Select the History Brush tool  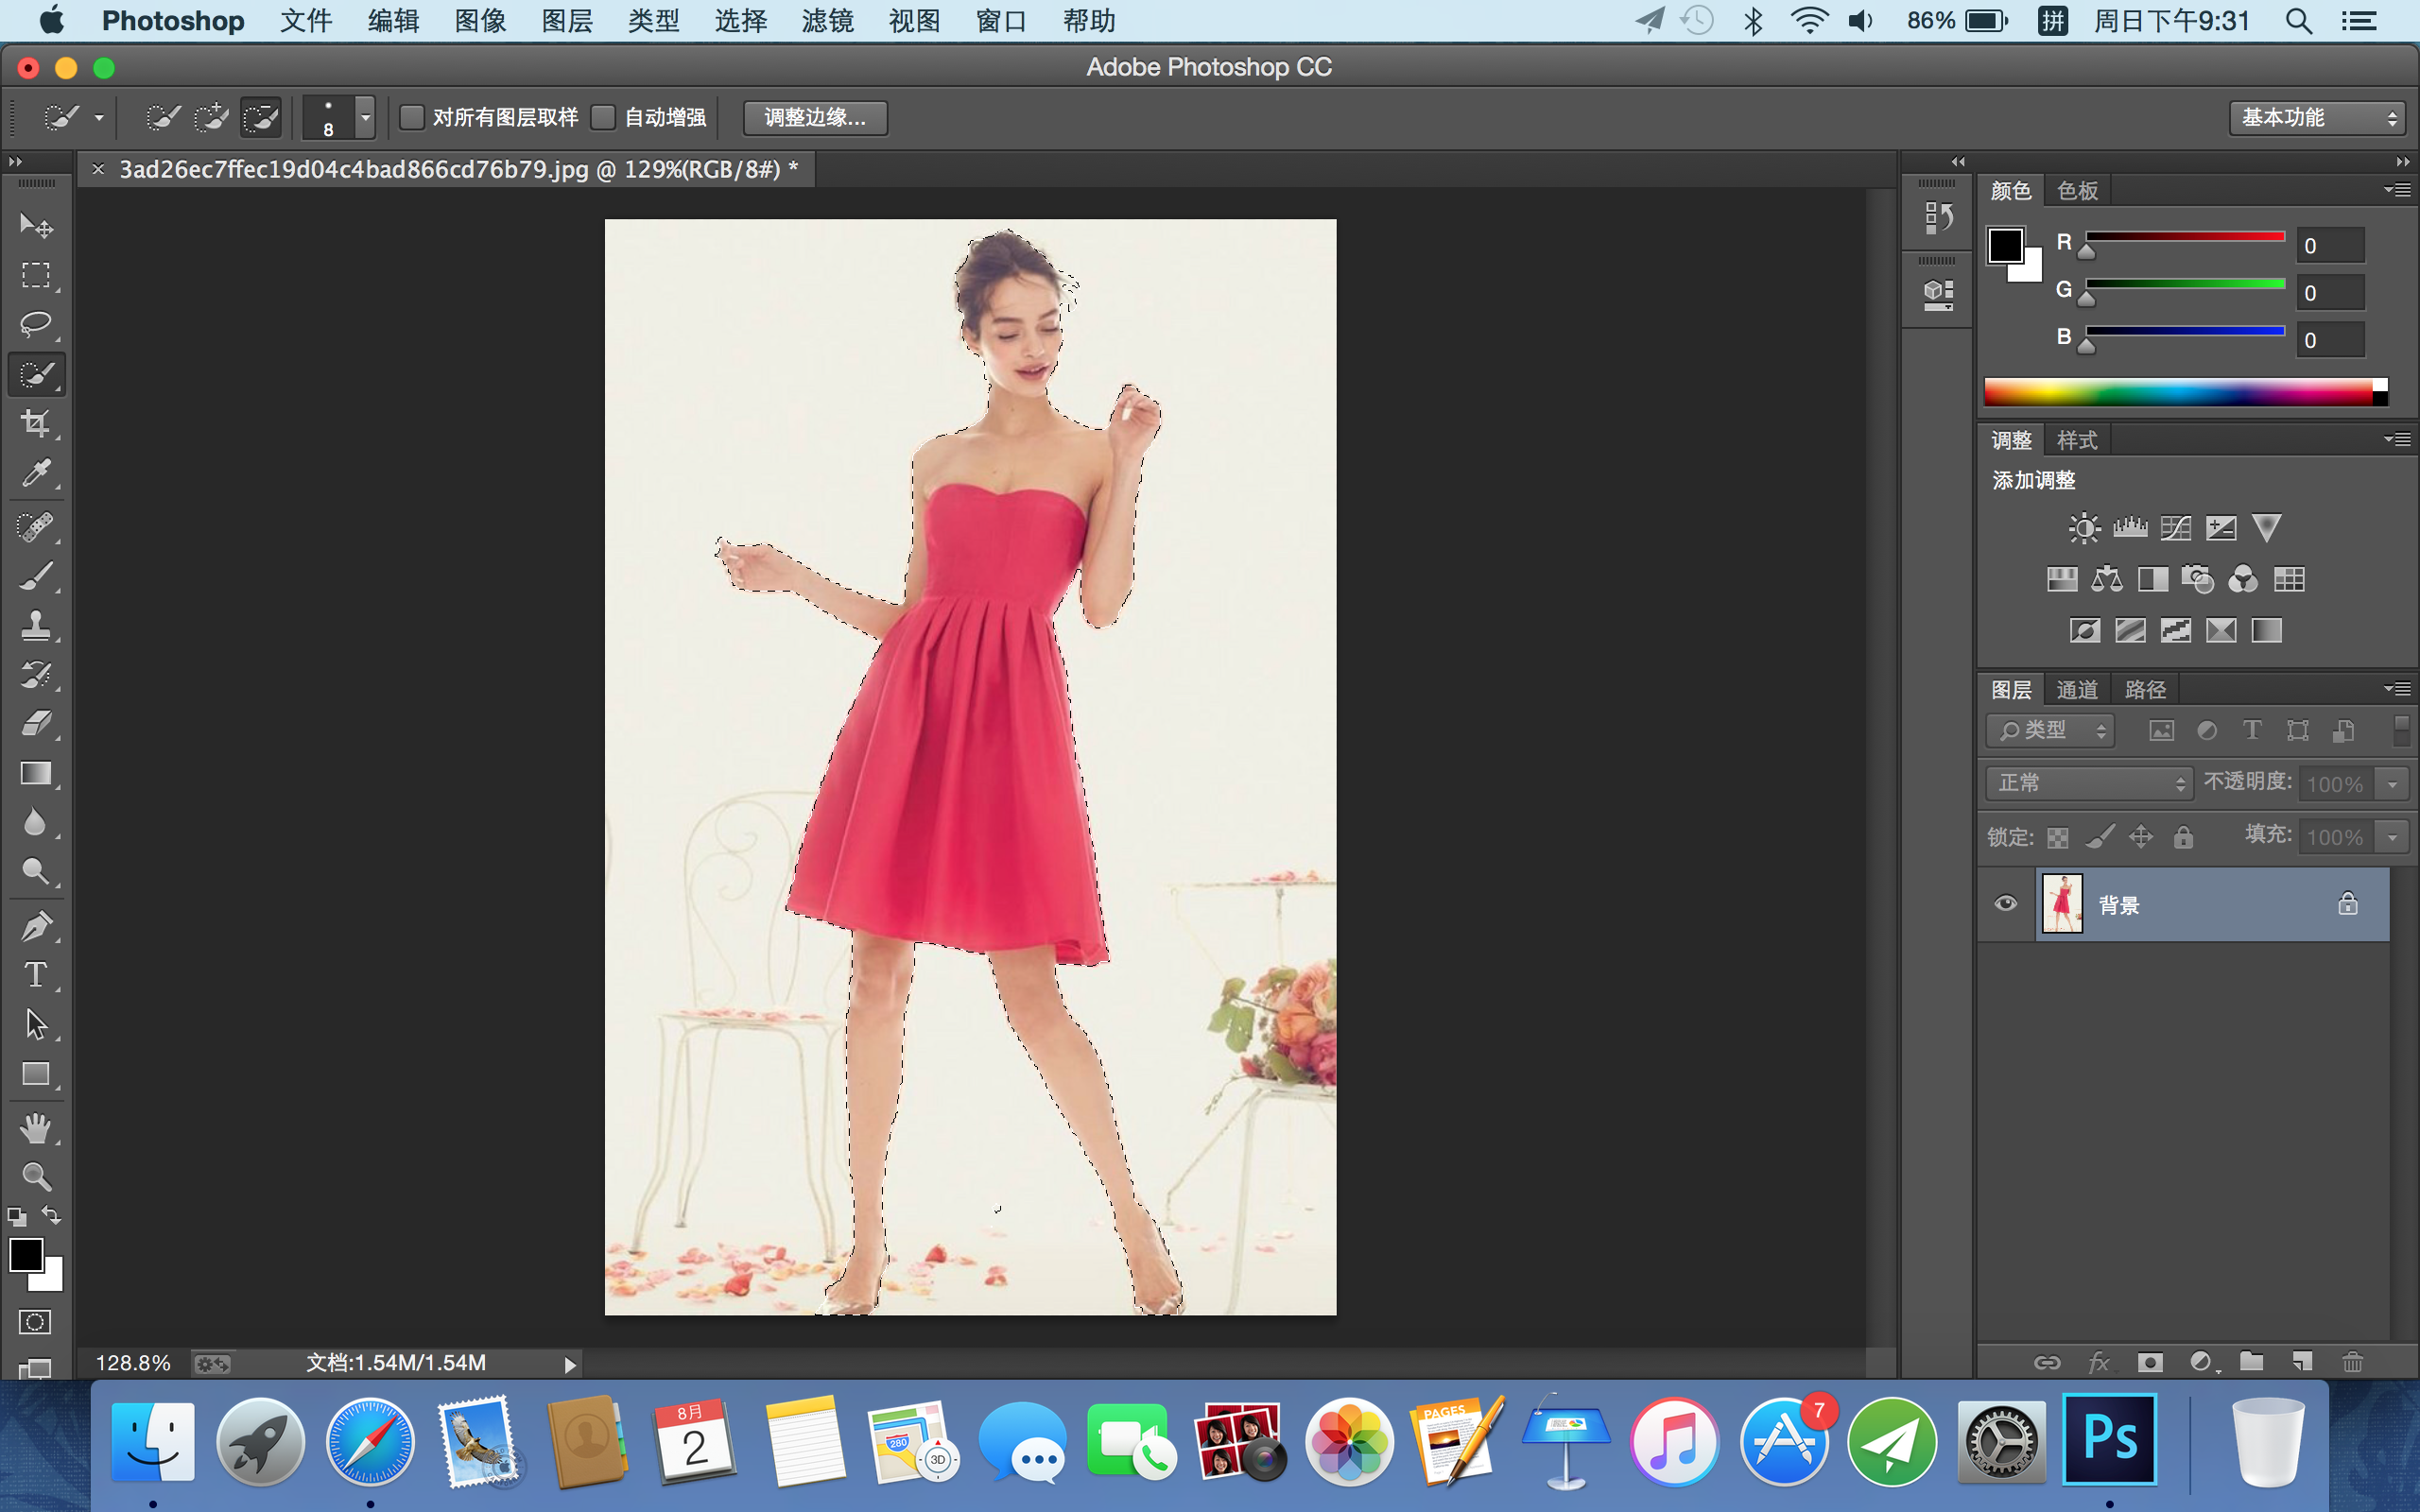coord(36,675)
